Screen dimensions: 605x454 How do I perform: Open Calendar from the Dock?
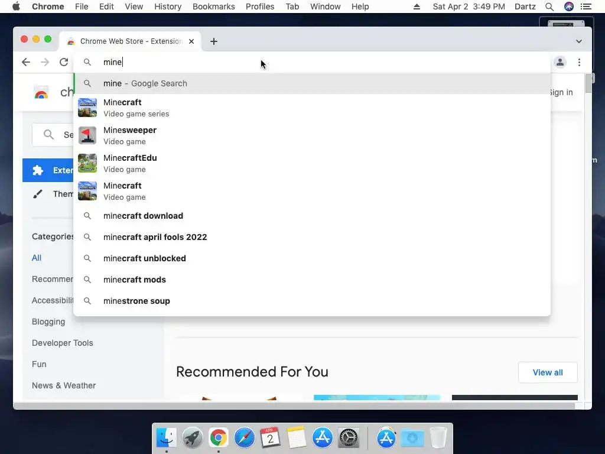tap(270, 437)
